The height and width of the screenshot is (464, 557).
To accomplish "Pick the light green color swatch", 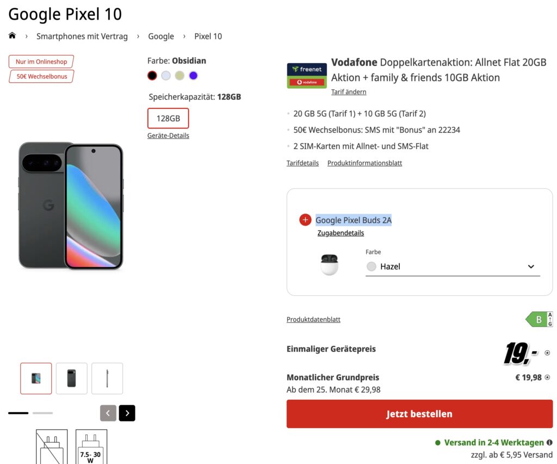I will (180, 76).
